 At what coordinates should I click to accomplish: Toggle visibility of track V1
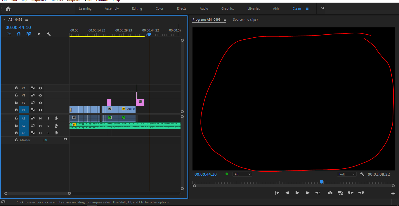pyautogui.click(x=41, y=110)
